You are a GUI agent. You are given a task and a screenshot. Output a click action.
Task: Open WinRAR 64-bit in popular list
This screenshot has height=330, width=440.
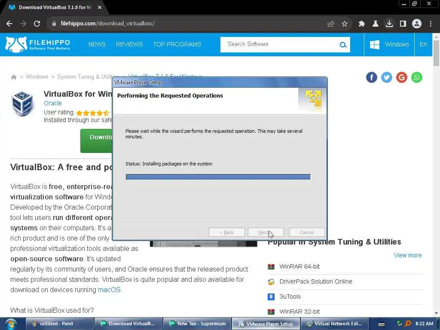(299, 266)
